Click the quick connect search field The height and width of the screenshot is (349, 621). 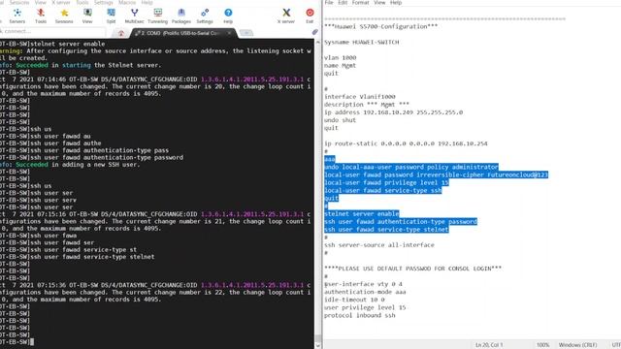click(52, 31)
